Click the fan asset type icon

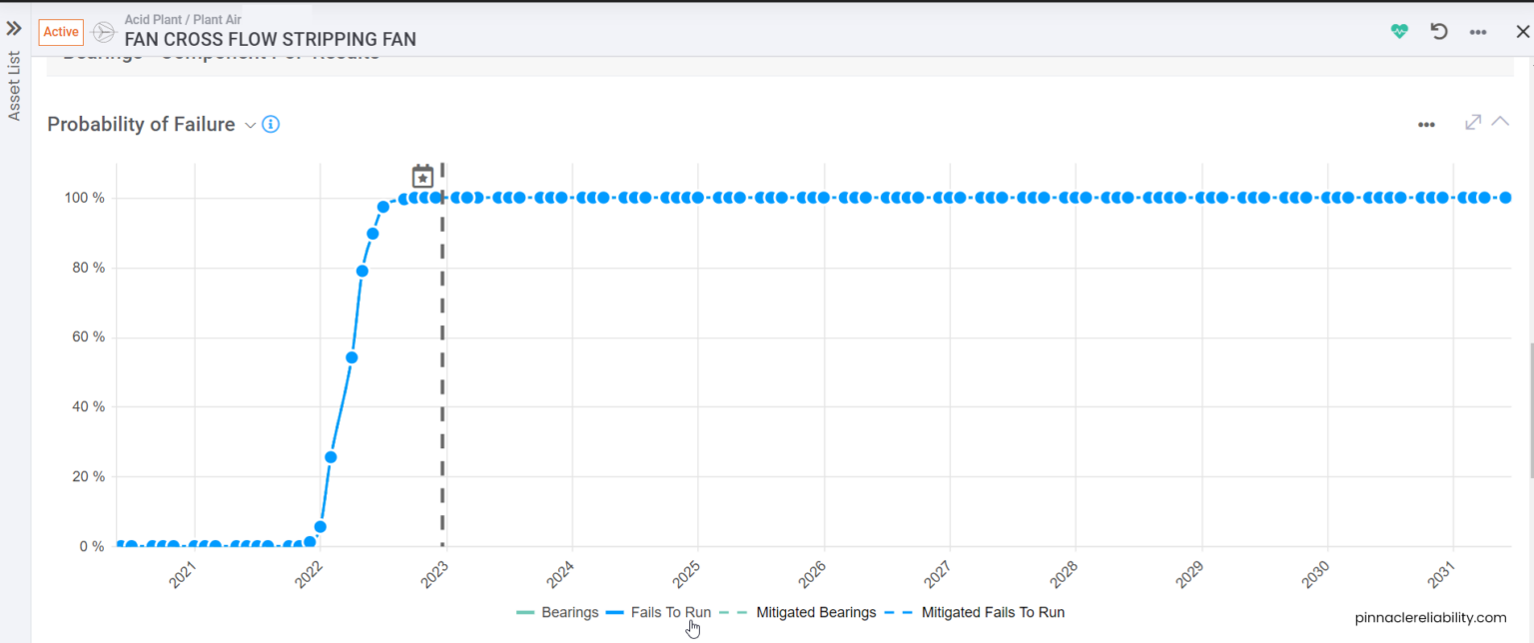tap(102, 32)
